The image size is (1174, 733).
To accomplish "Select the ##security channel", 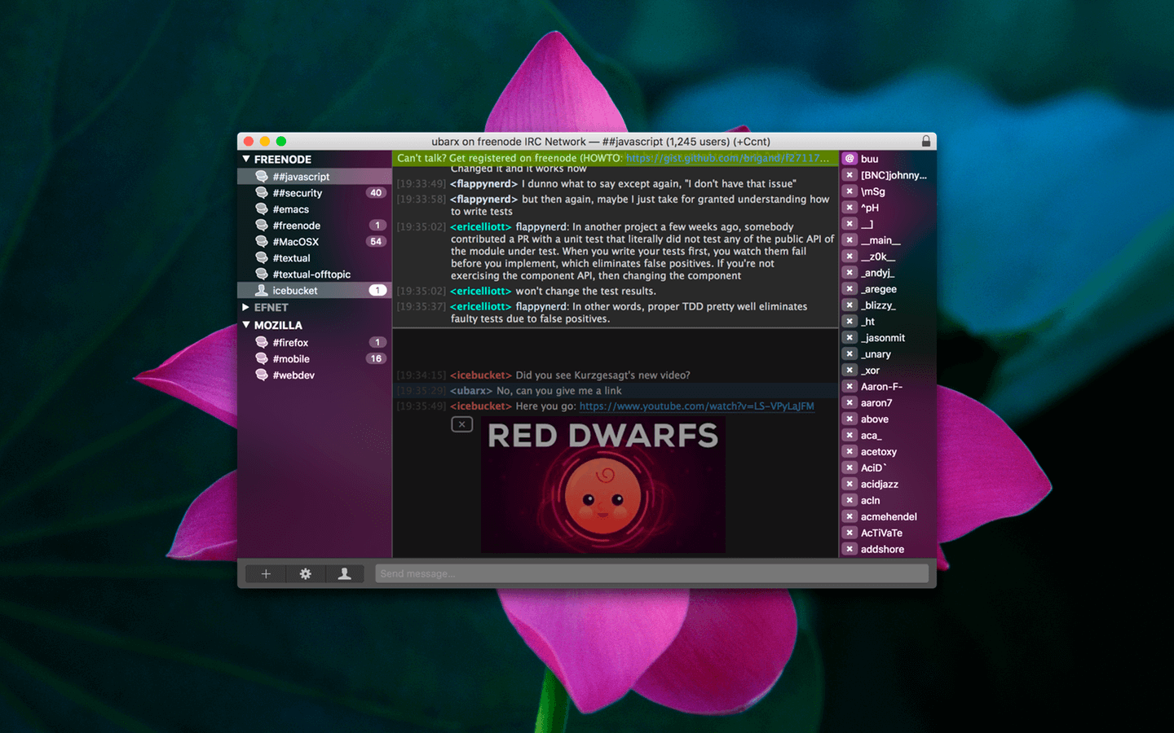I will pos(298,193).
